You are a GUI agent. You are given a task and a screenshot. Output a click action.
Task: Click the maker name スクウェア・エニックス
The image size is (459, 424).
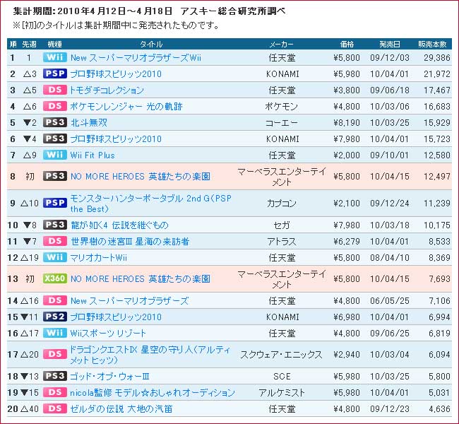tap(282, 355)
